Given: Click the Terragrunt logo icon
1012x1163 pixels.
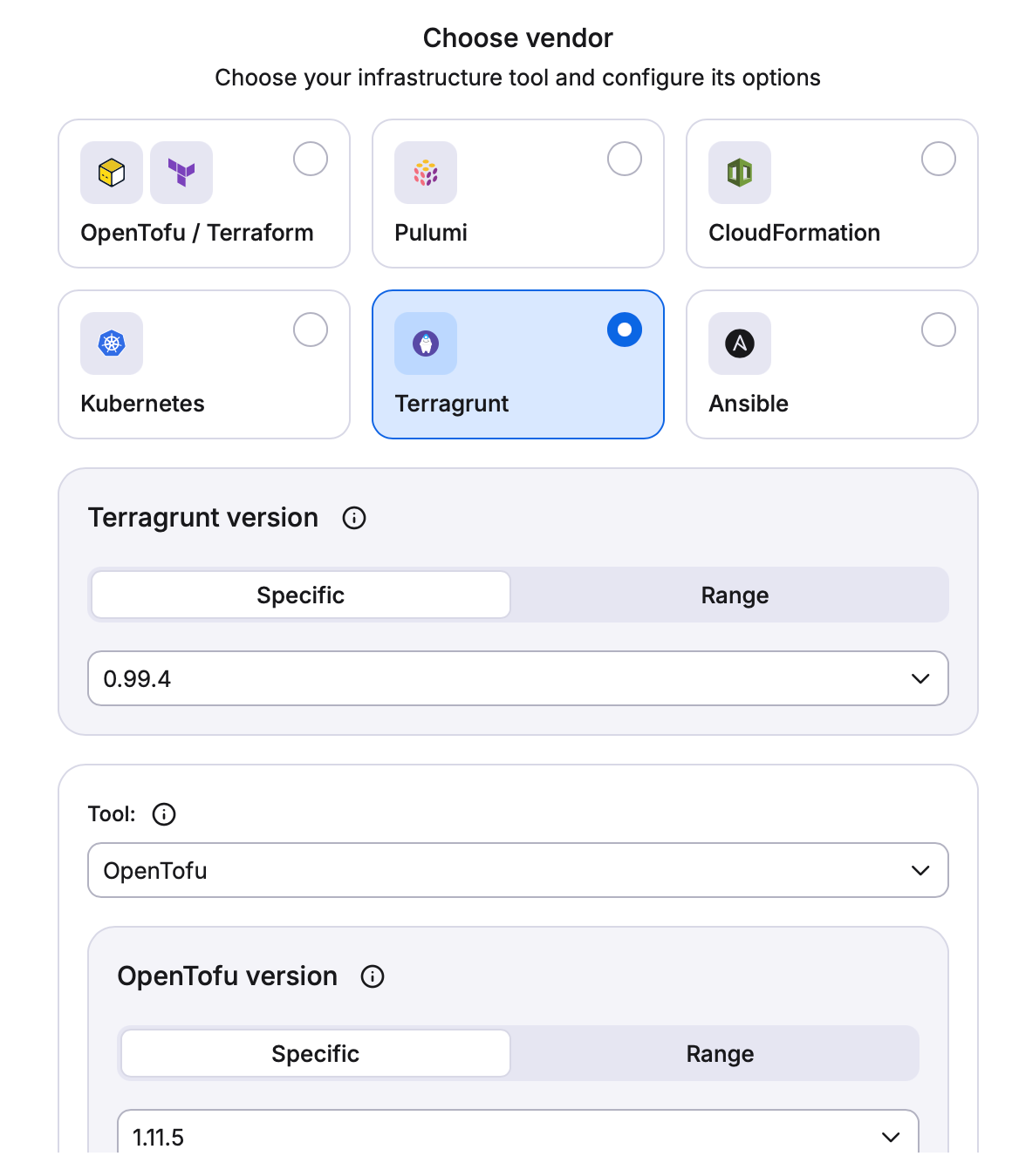Looking at the screenshot, I should pyautogui.click(x=426, y=343).
